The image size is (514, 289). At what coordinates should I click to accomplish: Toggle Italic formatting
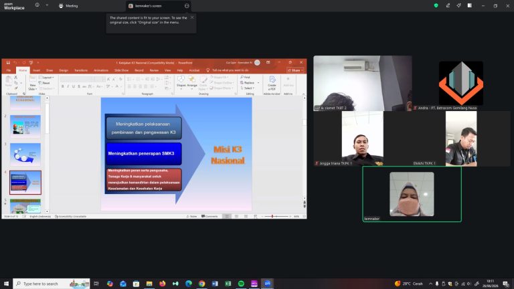point(68,86)
